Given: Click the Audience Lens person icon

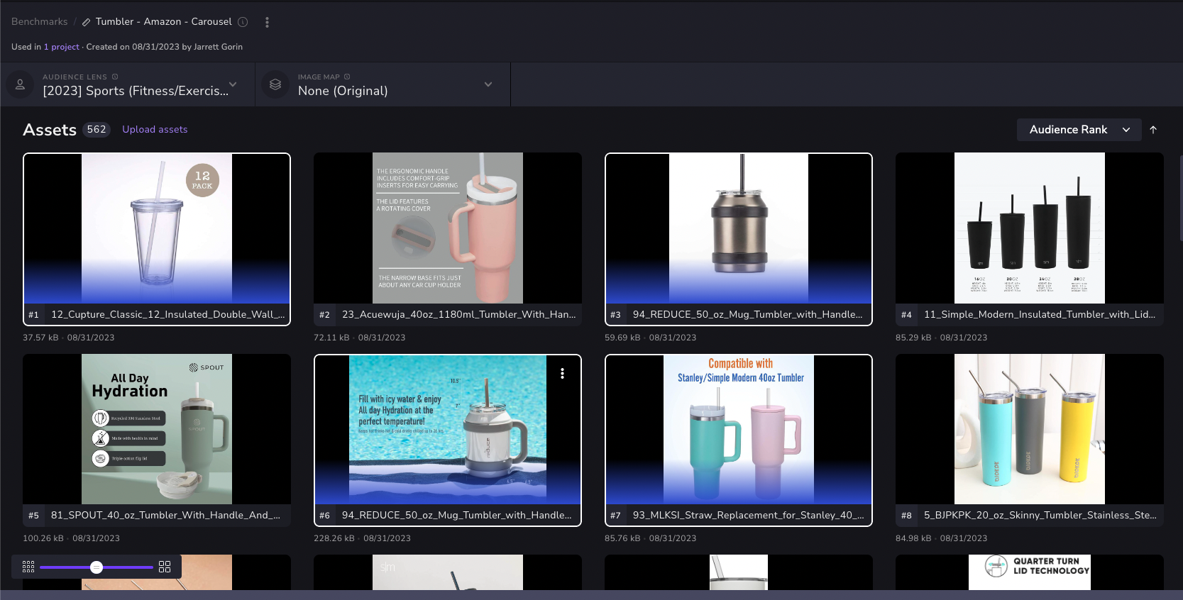Looking at the screenshot, I should (20, 84).
